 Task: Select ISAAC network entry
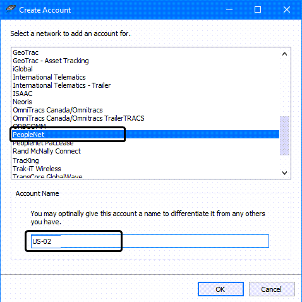pyautogui.click(x=146, y=94)
